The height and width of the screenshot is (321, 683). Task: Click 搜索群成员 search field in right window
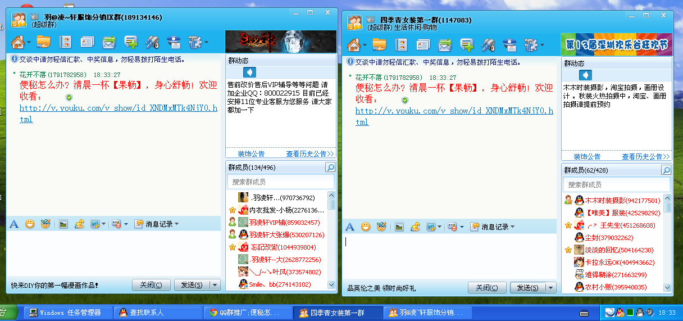coord(612,184)
